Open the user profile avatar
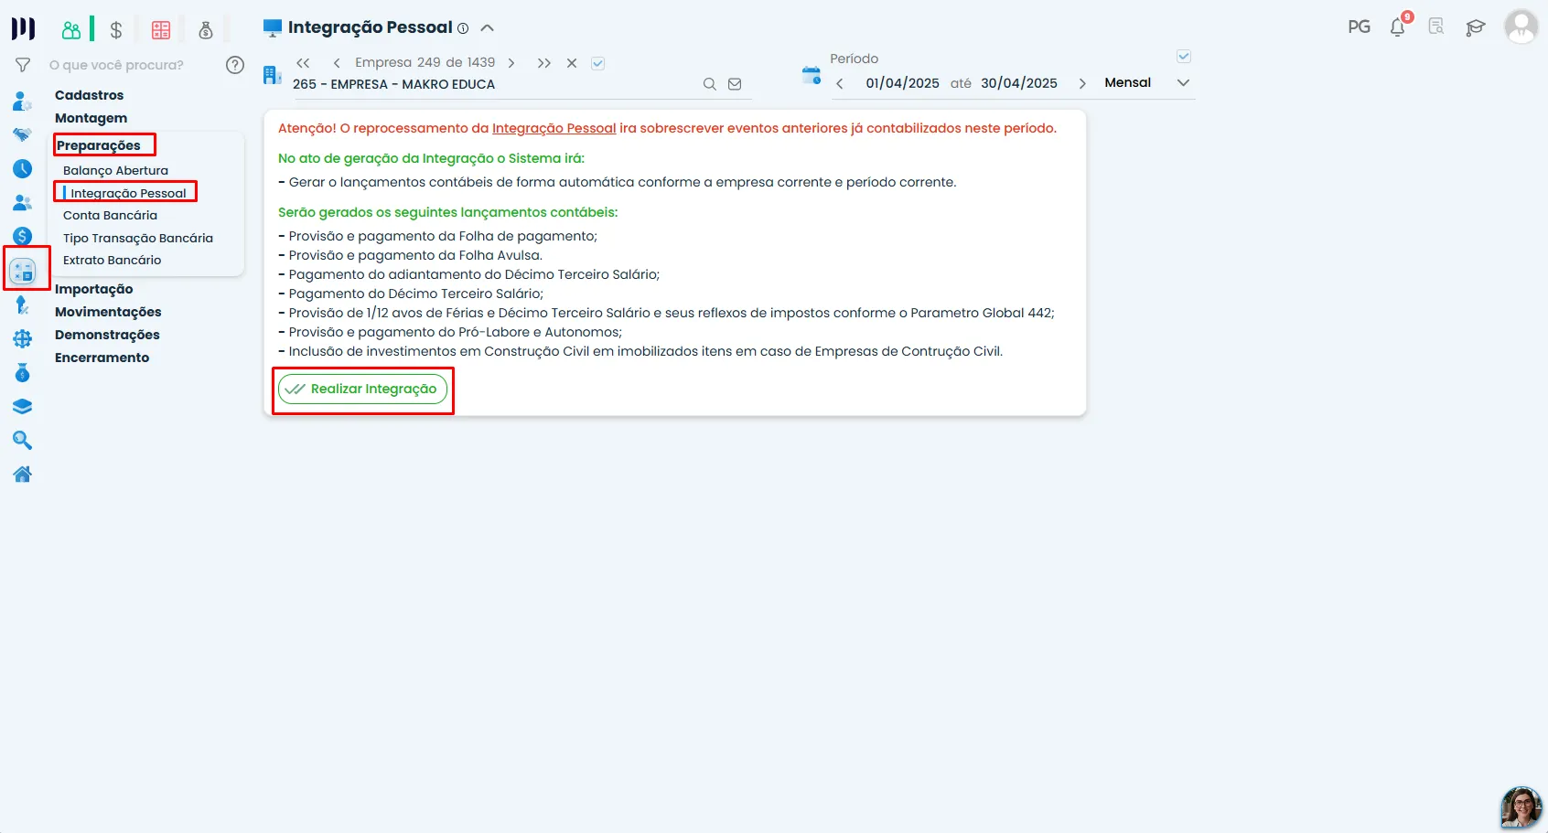This screenshot has width=1548, height=833. (x=1521, y=27)
